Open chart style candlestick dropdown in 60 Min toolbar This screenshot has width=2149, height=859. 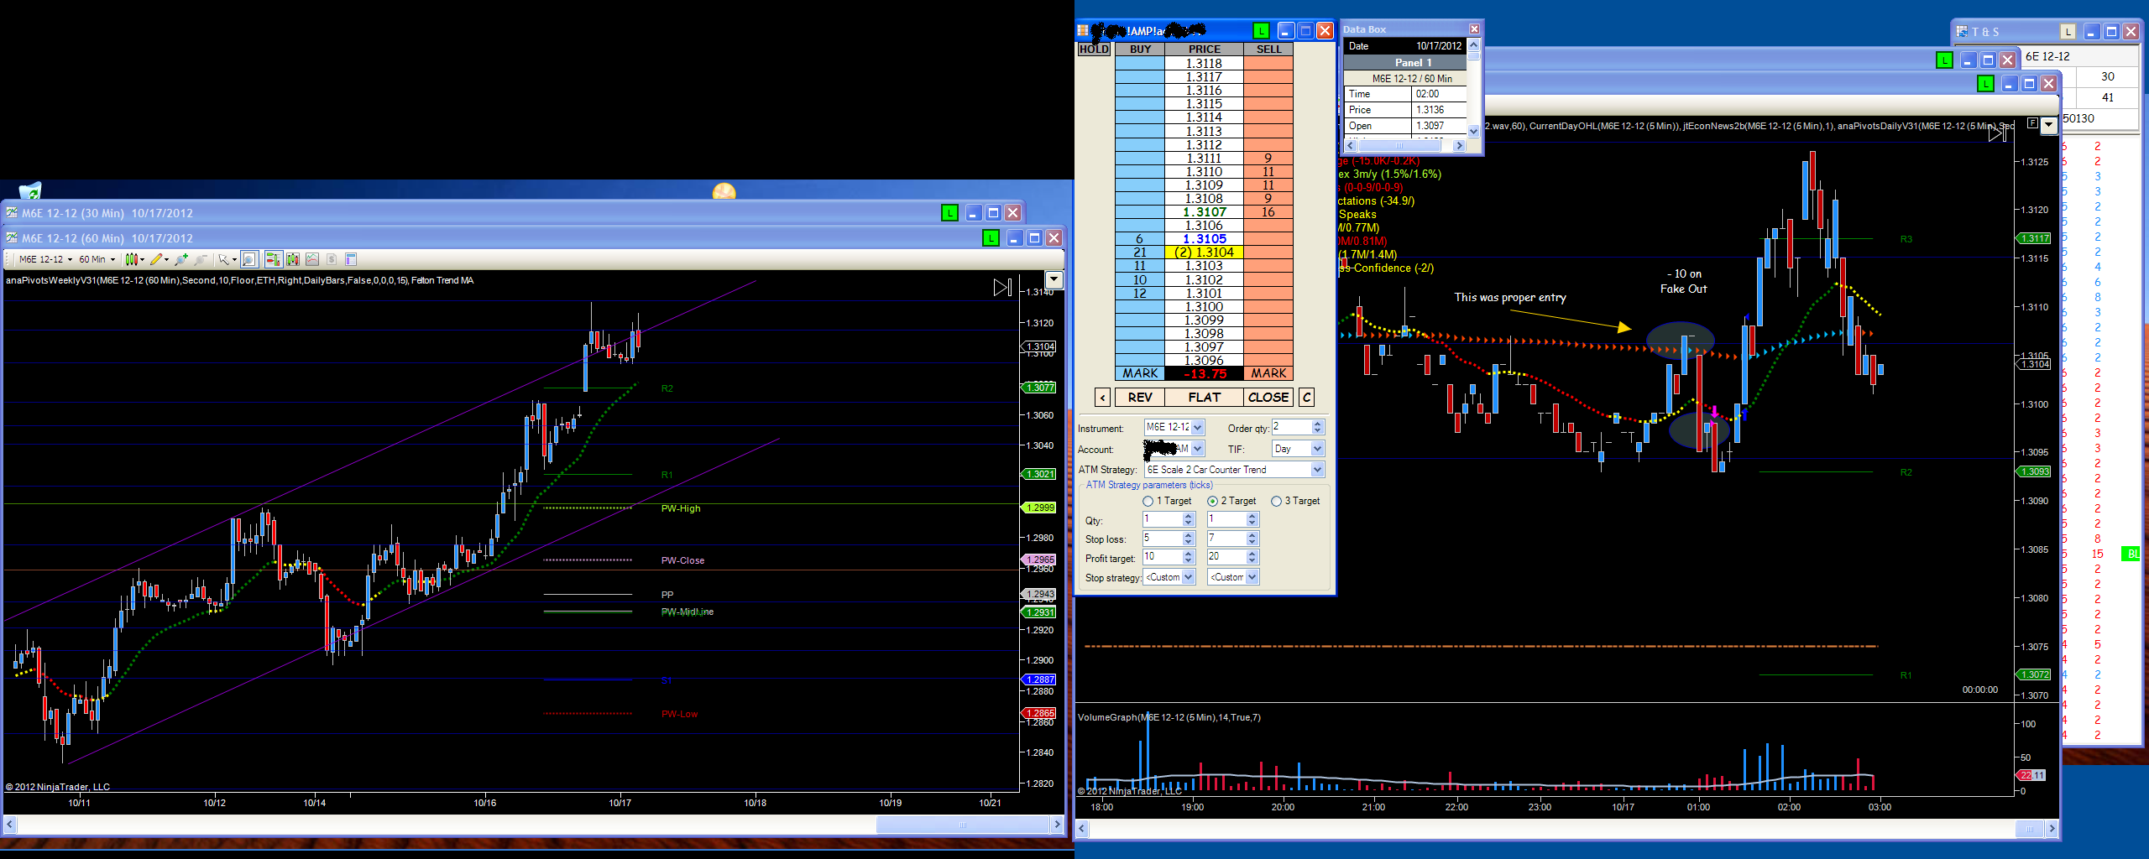pos(134,259)
